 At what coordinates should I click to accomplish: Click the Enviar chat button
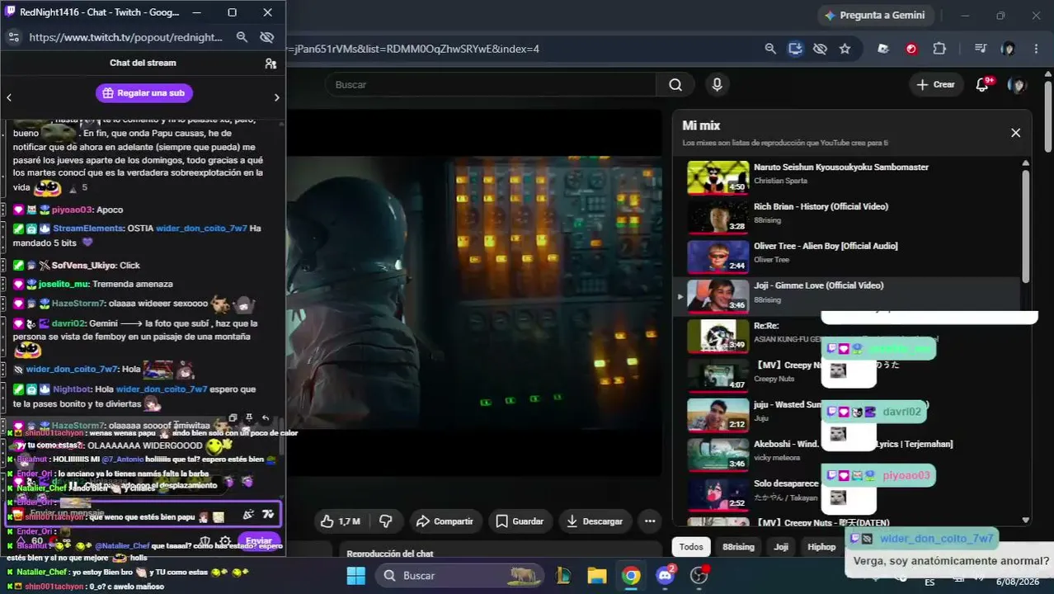259,540
